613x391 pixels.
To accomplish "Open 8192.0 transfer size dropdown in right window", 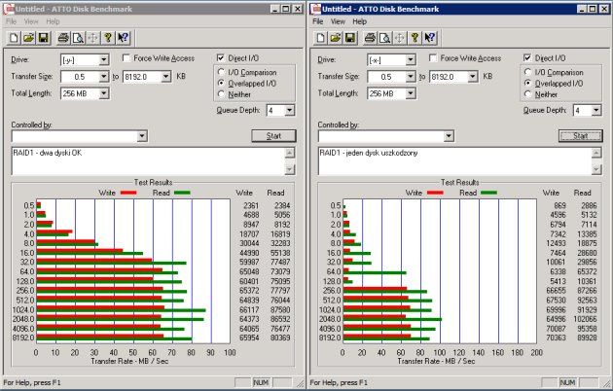I will 473,77.
